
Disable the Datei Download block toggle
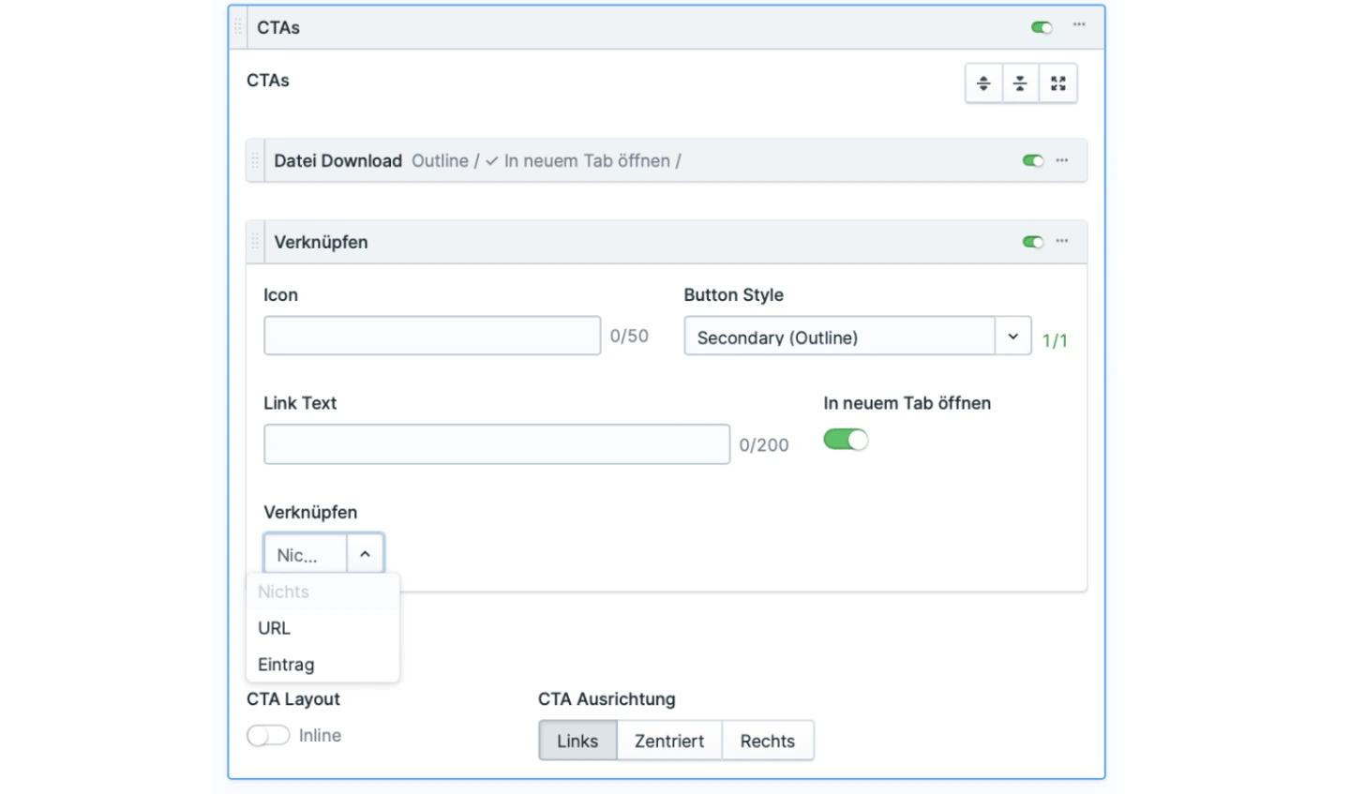(x=1032, y=160)
